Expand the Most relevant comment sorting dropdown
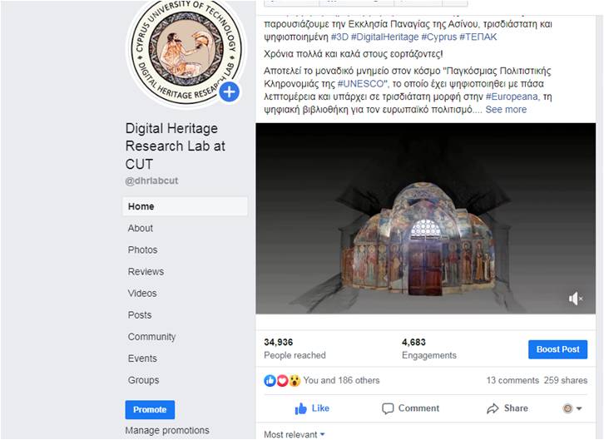 [295, 435]
